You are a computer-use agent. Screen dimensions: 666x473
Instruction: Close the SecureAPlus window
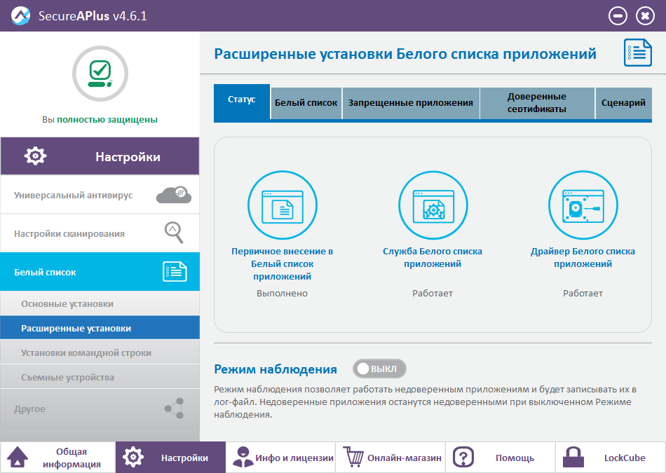pyautogui.click(x=645, y=16)
